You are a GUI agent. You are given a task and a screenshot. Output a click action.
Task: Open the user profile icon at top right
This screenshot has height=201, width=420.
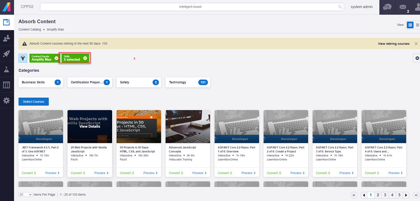click(417, 7)
